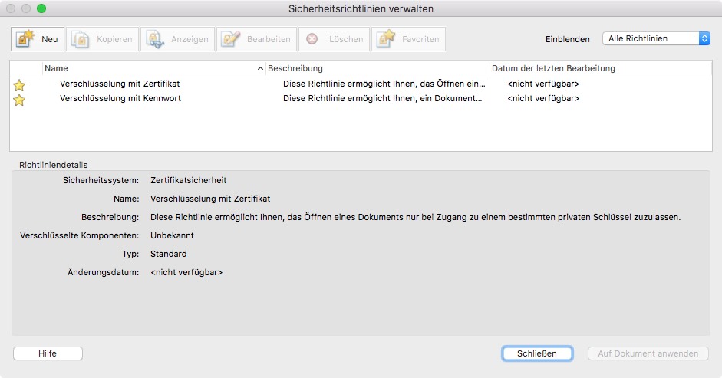
Task: Click the Anzeigen toolbar button
Action: (177, 39)
